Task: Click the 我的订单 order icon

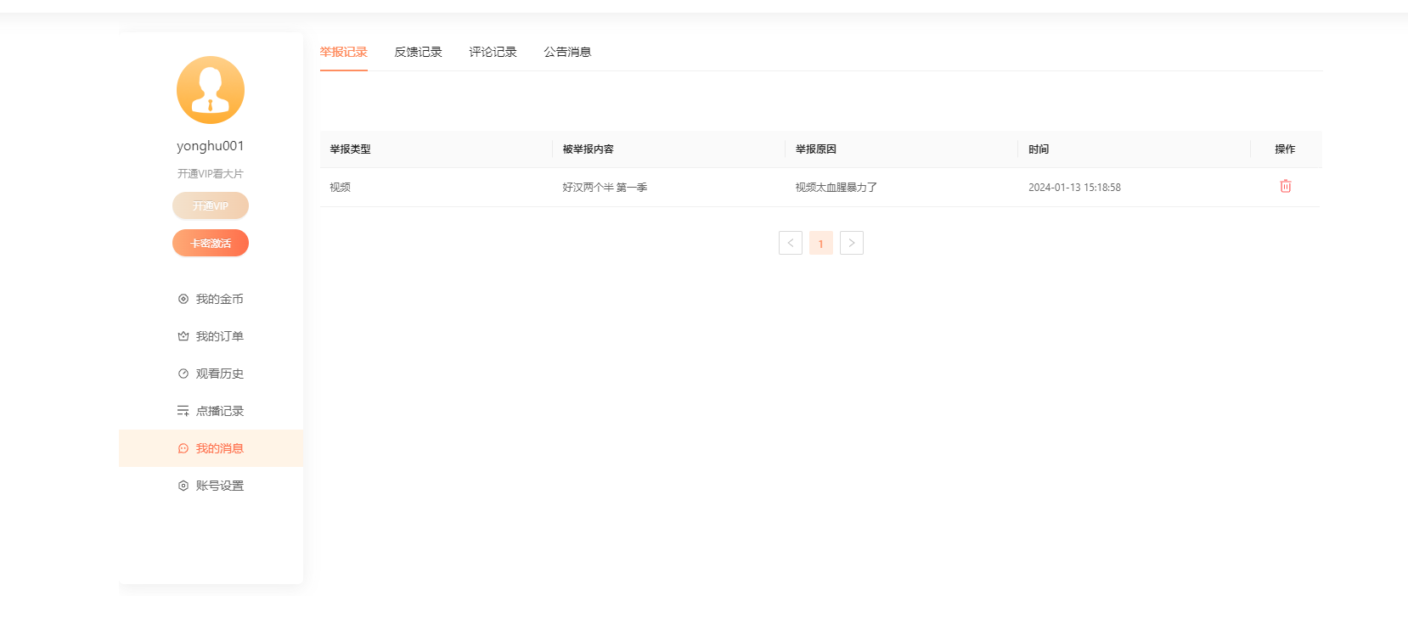Action: 183,336
